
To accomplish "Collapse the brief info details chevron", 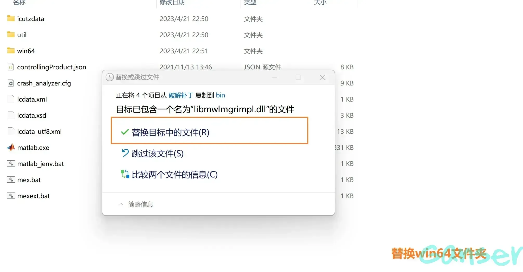I will click(x=121, y=204).
